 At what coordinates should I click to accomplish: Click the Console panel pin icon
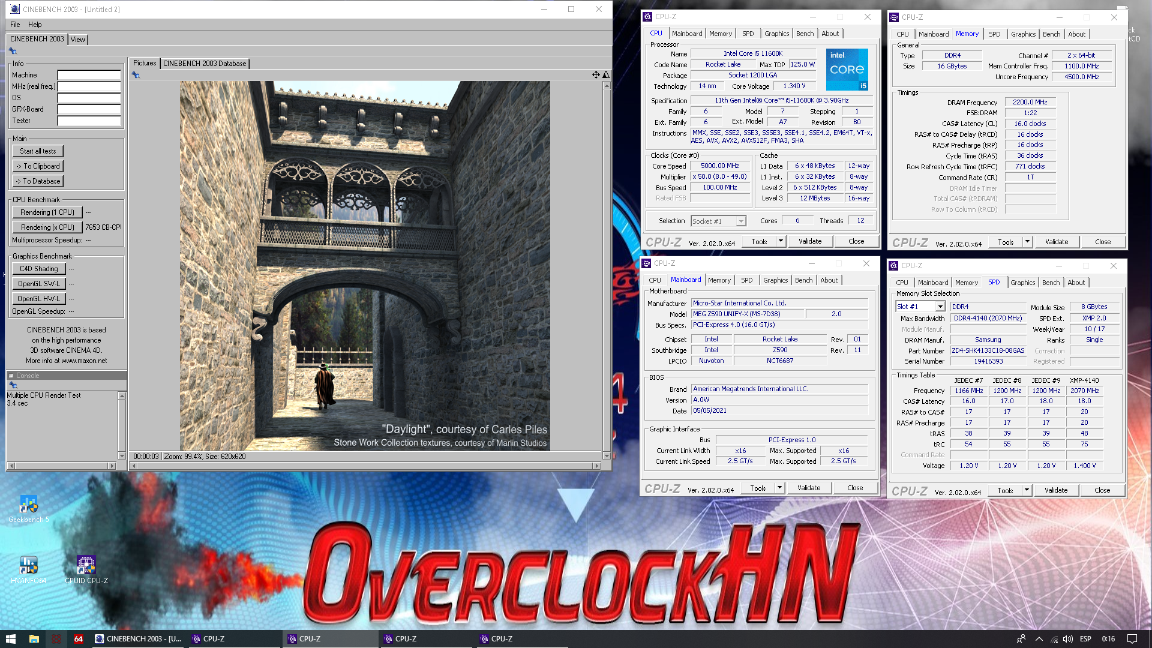point(13,385)
